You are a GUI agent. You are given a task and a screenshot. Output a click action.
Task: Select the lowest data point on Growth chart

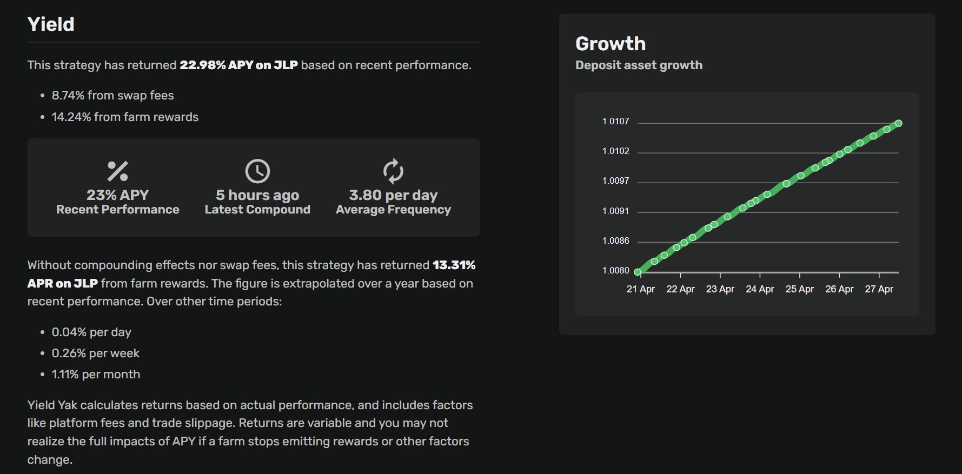tap(638, 272)
